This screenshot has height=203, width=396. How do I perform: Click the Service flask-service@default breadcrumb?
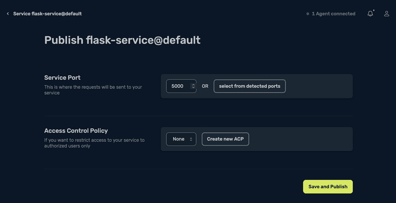click(x=48, y=14)
